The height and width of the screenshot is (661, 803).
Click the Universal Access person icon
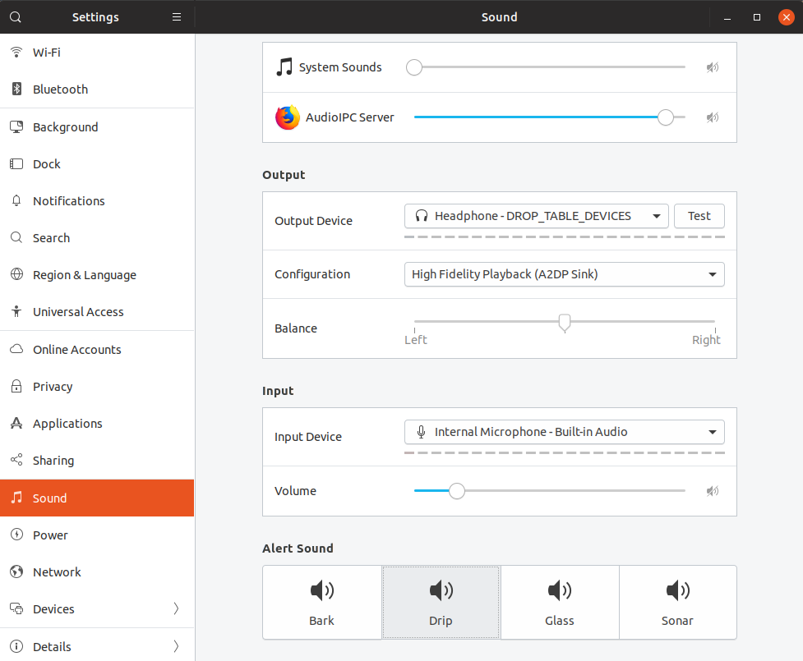point(16,311)
